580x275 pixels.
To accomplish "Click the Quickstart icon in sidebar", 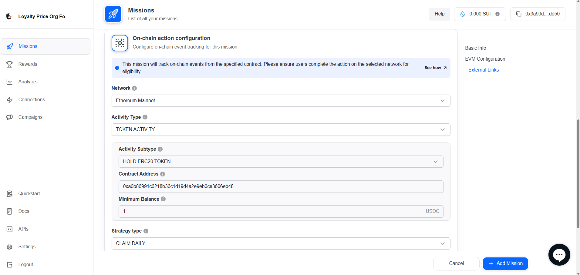I will coord(10,194).
